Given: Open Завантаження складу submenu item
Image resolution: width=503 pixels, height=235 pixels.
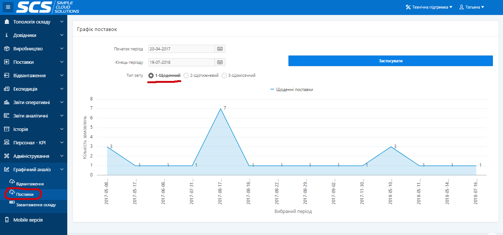Looking at the screenshot, I should pos(34,205).
